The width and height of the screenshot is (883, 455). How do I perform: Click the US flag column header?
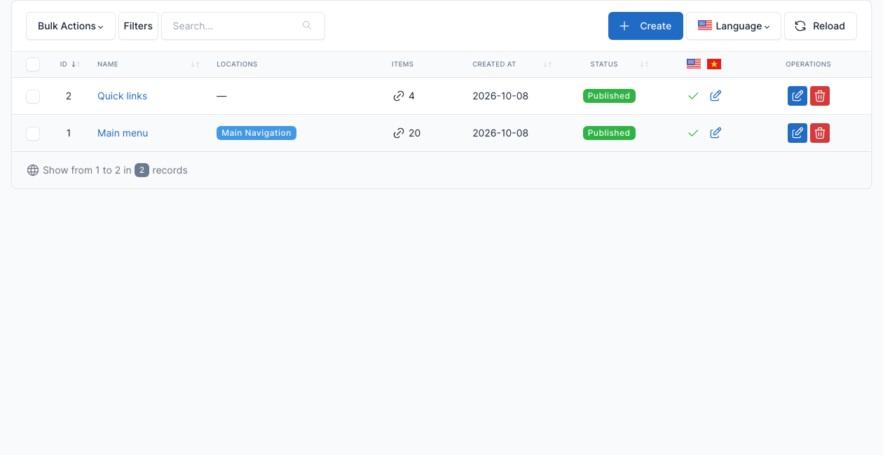694,64
